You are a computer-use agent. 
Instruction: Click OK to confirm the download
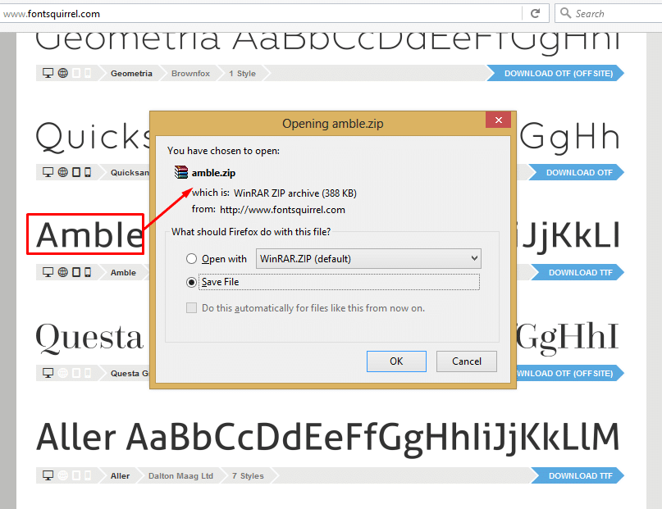coord(396,361)
